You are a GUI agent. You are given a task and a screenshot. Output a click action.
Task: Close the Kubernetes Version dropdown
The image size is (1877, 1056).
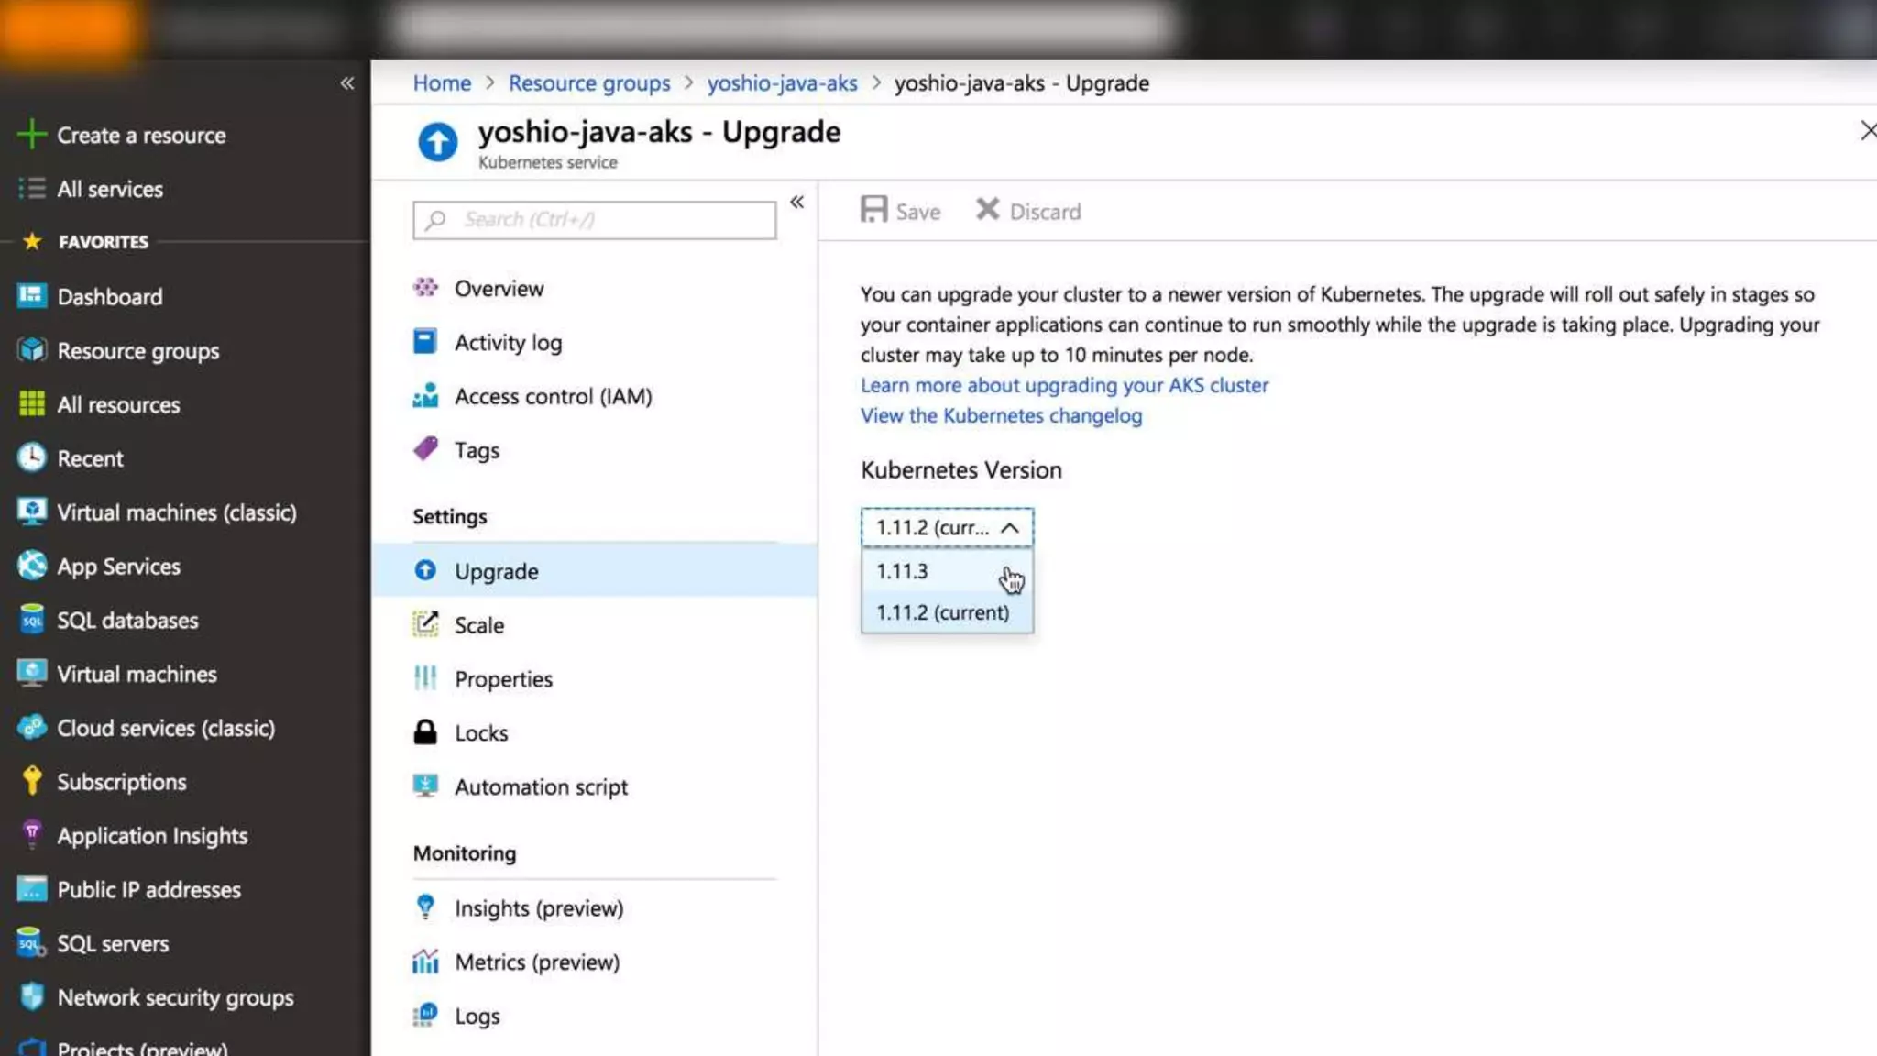click(x=1009, y=528)
